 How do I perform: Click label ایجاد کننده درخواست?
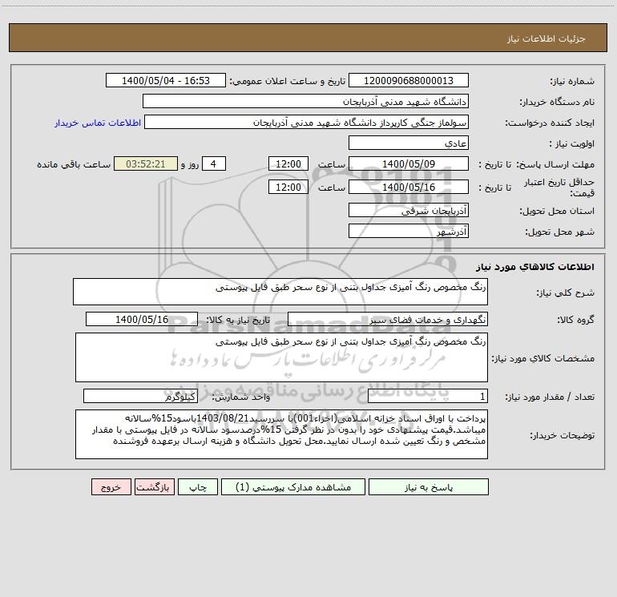coord(550,123)
